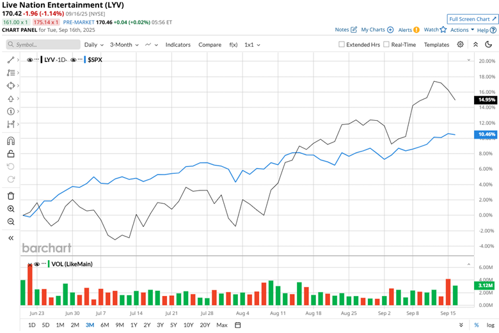The height and width of the screenshot is (333, 499).
Task: Zoom in on the chart
Action: click(10, 209)
